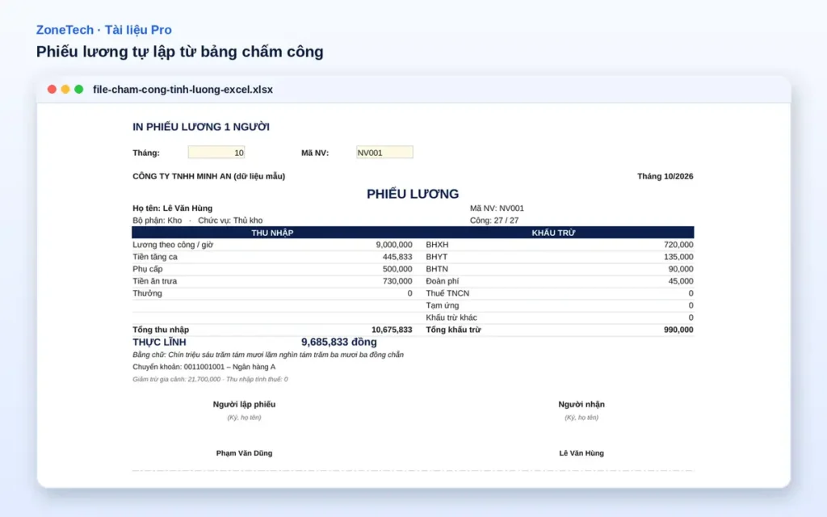Select the Khấu trừ khác value 0
This screenshot has width=827, height=517.
click(691, 317)
